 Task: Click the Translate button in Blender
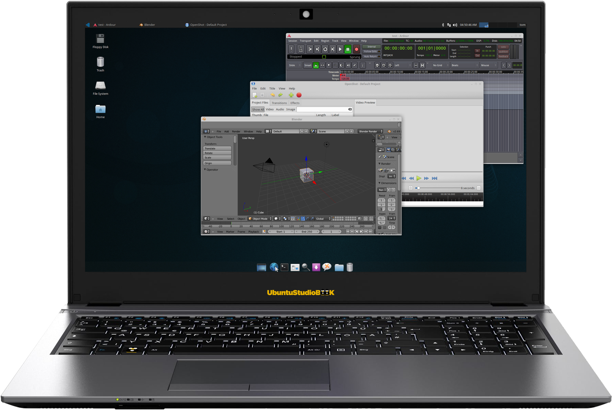217,148
